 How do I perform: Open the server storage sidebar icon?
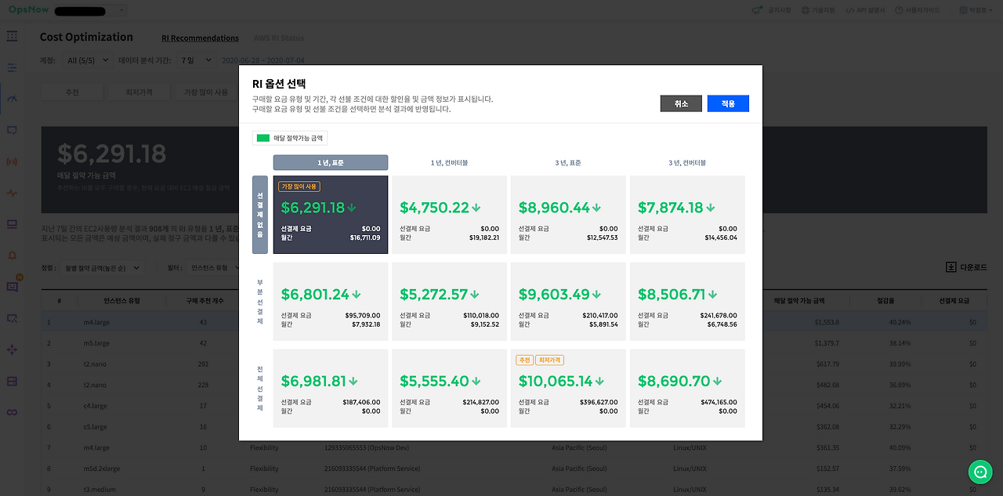12,381
